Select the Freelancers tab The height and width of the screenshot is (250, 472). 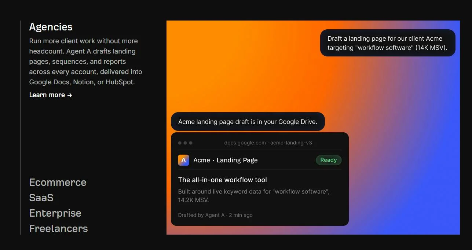[58, 228]
